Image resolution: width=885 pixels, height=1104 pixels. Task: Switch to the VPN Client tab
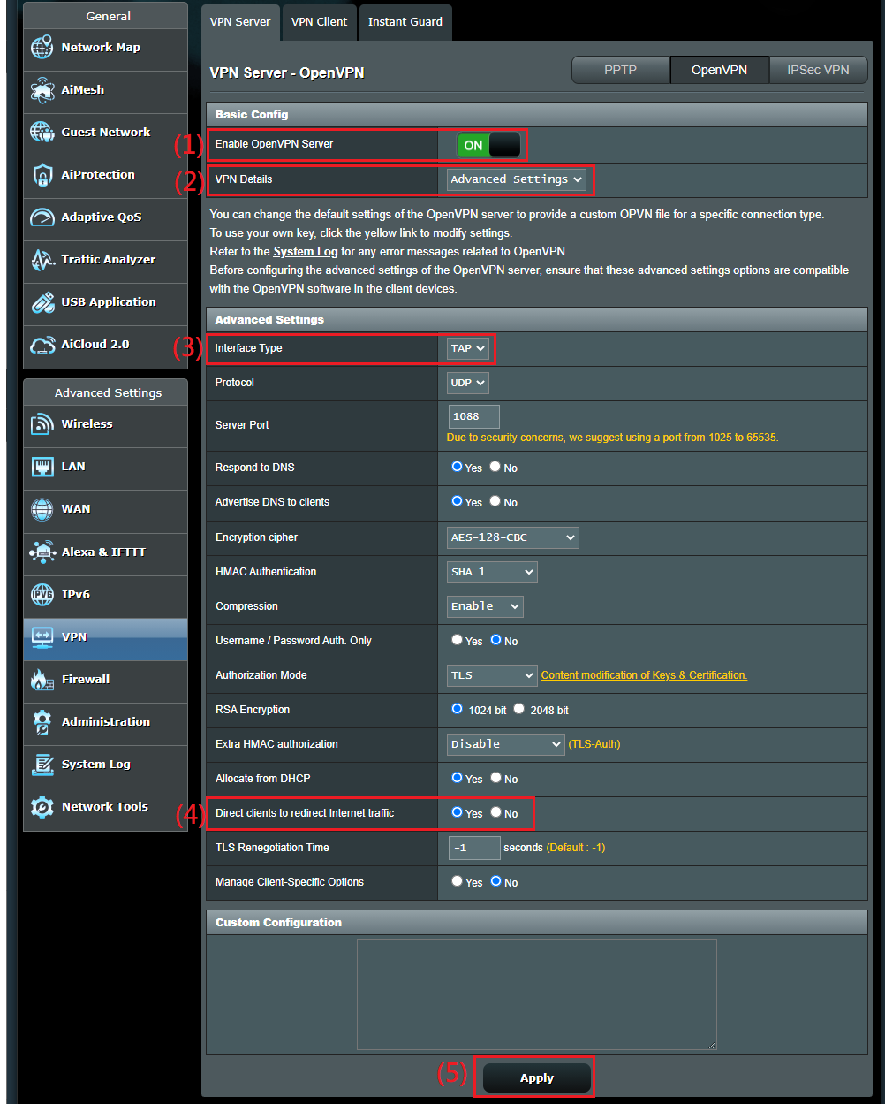(319, 22)
